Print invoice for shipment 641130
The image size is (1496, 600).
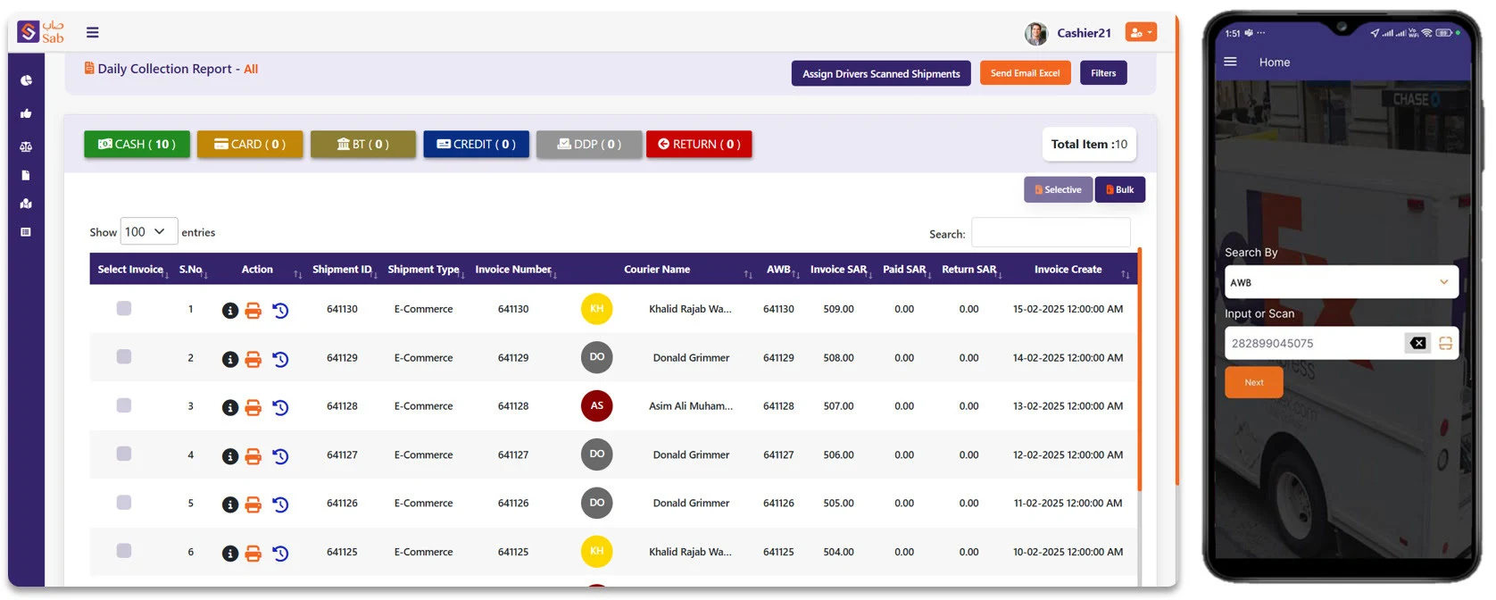tap(253, 311)
